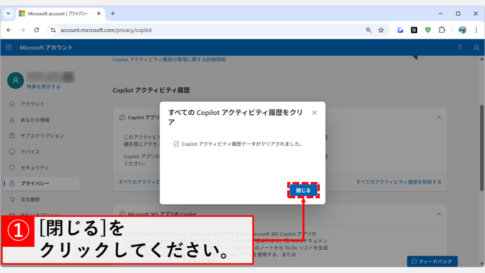Select セキュリティ in the sidebar
Screen dimensions: 485x273
click(x=34, y=168)
